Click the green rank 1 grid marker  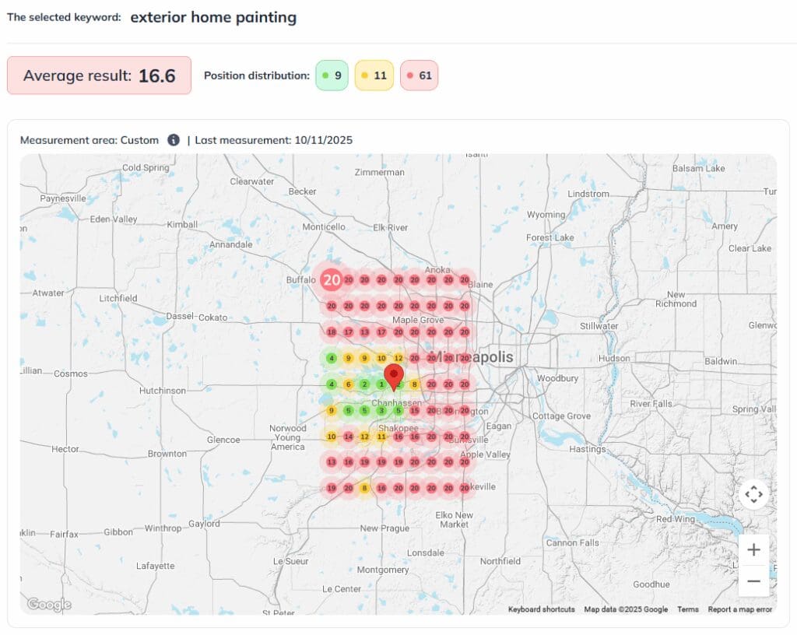pos(381,384)
